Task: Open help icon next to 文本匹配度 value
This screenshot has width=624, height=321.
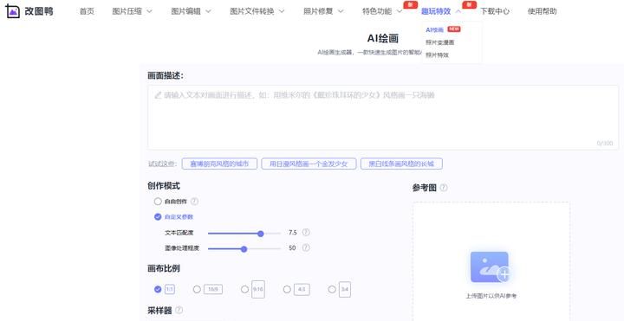Action: [x=306, y=233]
